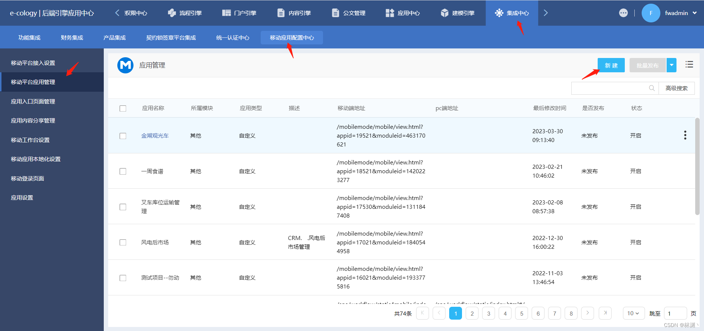The image size is (704, 331).
Task: Open the 10 per page size dropdown
Action: (634, 313)
